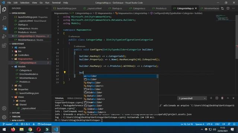This screenshot has width=238, height=133.
Task: Click the master branch status indicator
Action: pyautogui.click(x=8, y=124)
